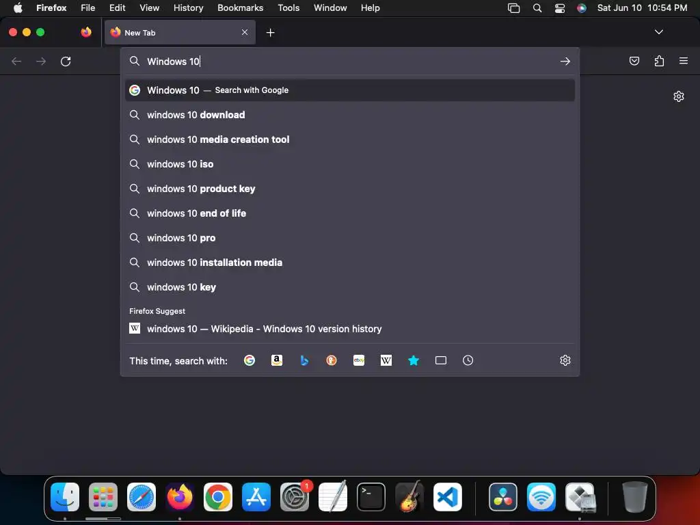Choose suggestion 'windows 10 pro'
Screen dimensions: 700x525
pos(350,237)
